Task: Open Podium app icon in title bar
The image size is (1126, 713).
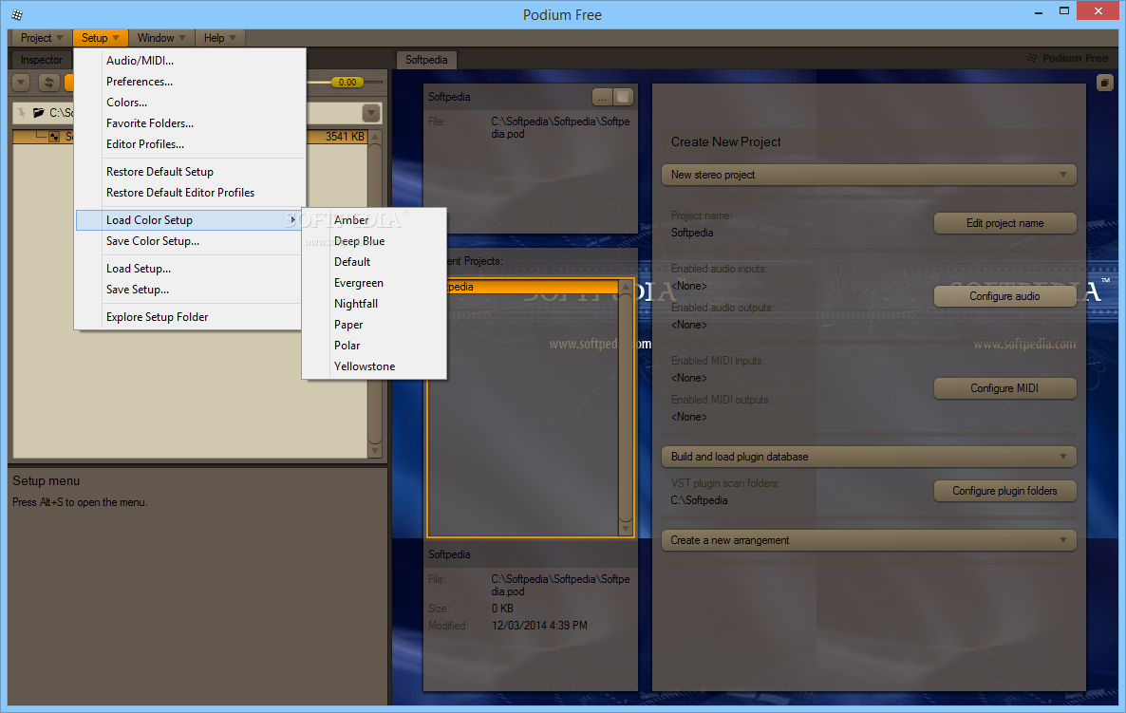Action: tap(17, 14)
